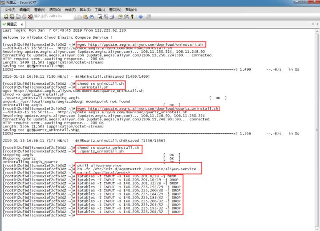320x231 pixels.
Task: Click the Reconnect toolbar icon
Action: click(24, 17)
